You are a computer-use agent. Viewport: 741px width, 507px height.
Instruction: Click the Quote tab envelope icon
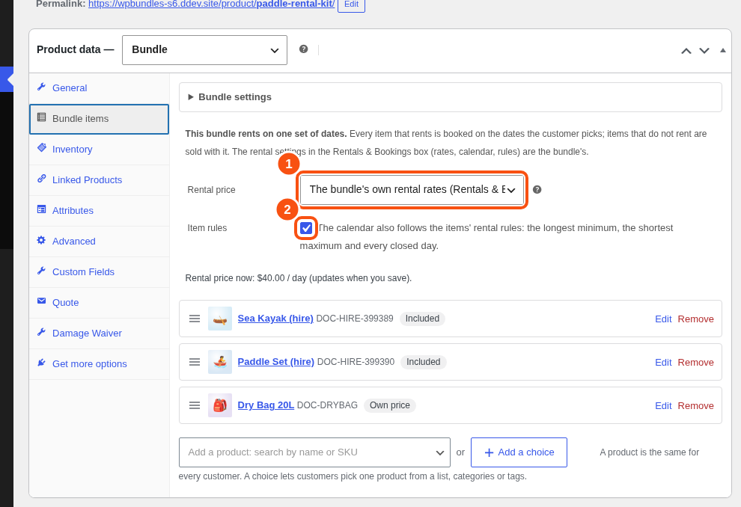pos(42,301)
